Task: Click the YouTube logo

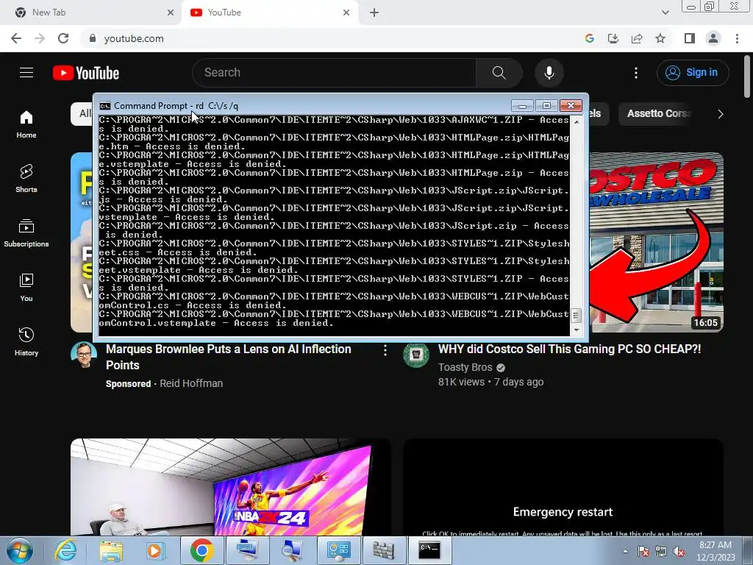Action: 86,73
